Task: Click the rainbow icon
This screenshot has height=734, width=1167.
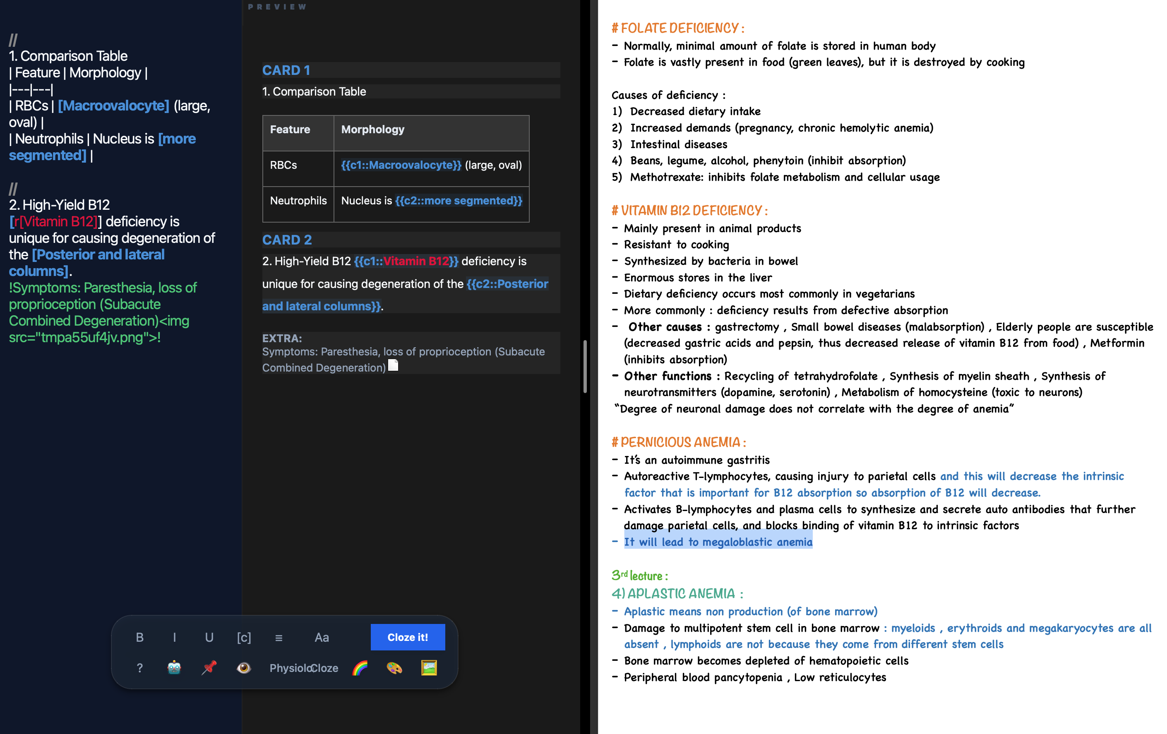Action: click(x=360, y=668)
